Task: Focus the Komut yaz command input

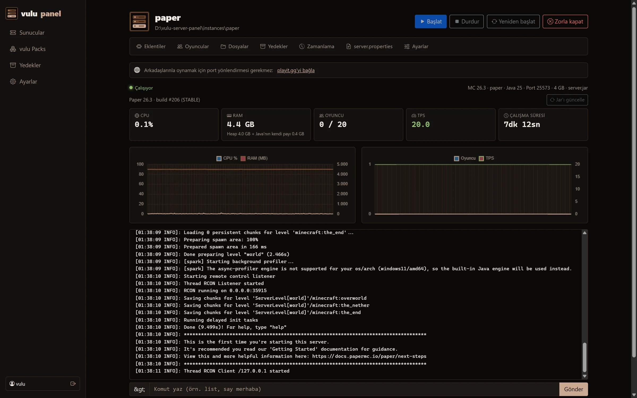Action: click(354, 389)
